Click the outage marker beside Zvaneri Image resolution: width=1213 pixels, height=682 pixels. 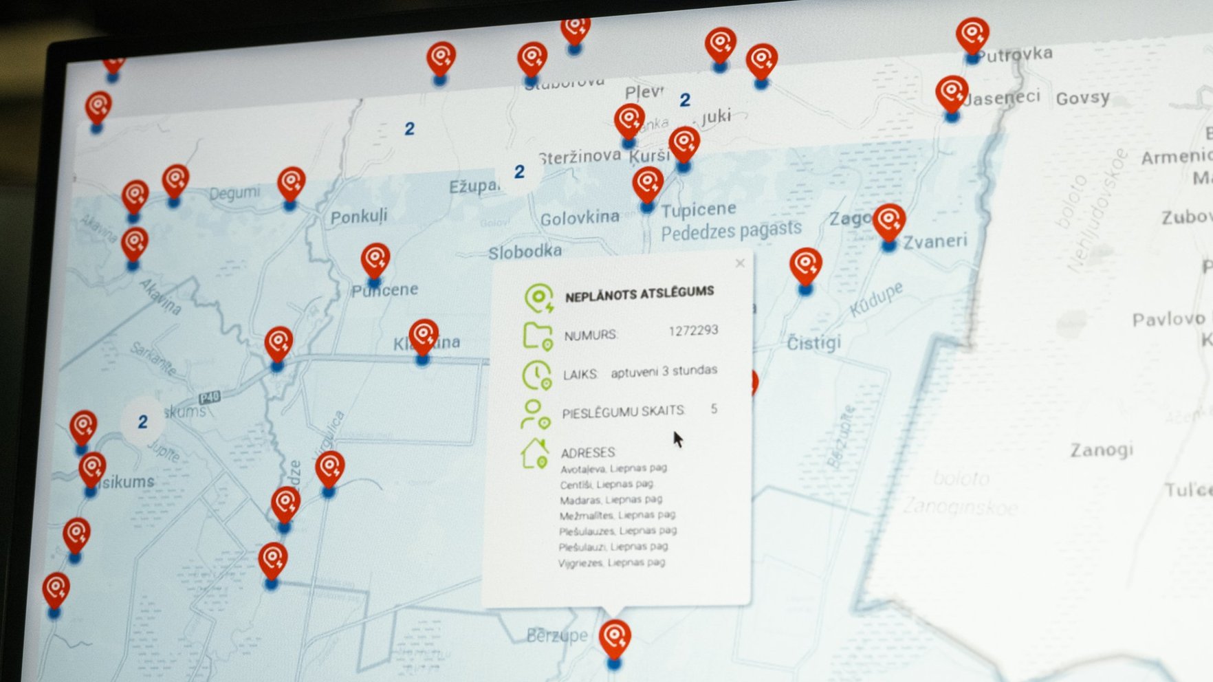(889, 225)
